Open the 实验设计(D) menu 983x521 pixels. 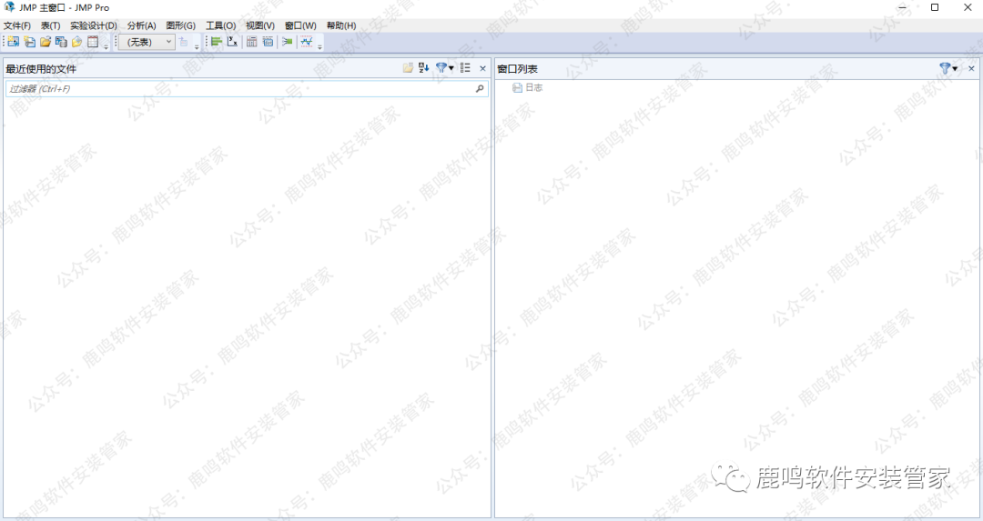tap(94, 25)
